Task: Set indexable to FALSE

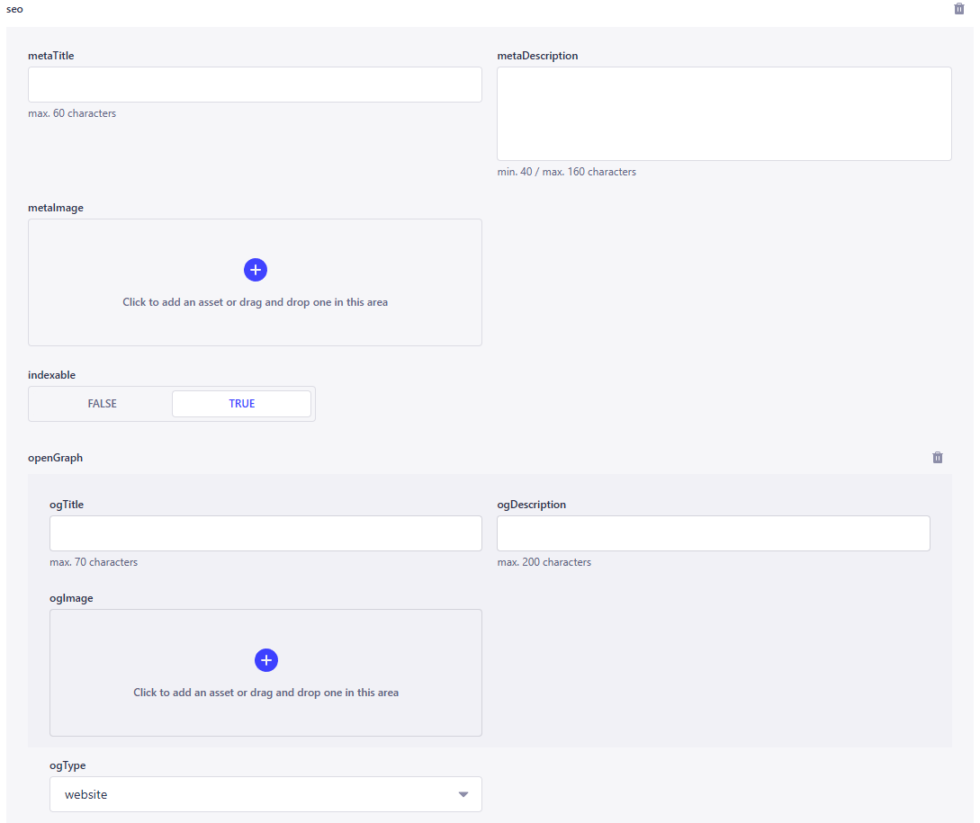Action: tap(103, 404)
